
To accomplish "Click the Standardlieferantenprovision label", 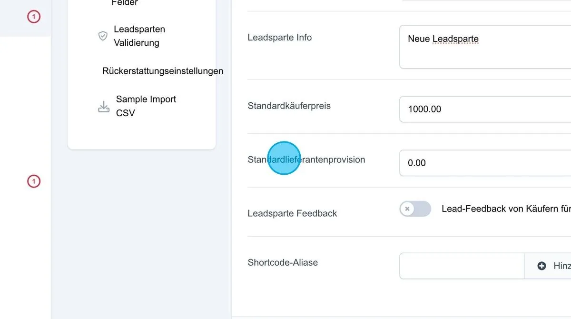I will click(x=306, y=159).
